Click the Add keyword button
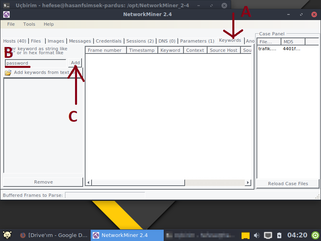Viewport: 321px width, 241px height. (75, 63)
